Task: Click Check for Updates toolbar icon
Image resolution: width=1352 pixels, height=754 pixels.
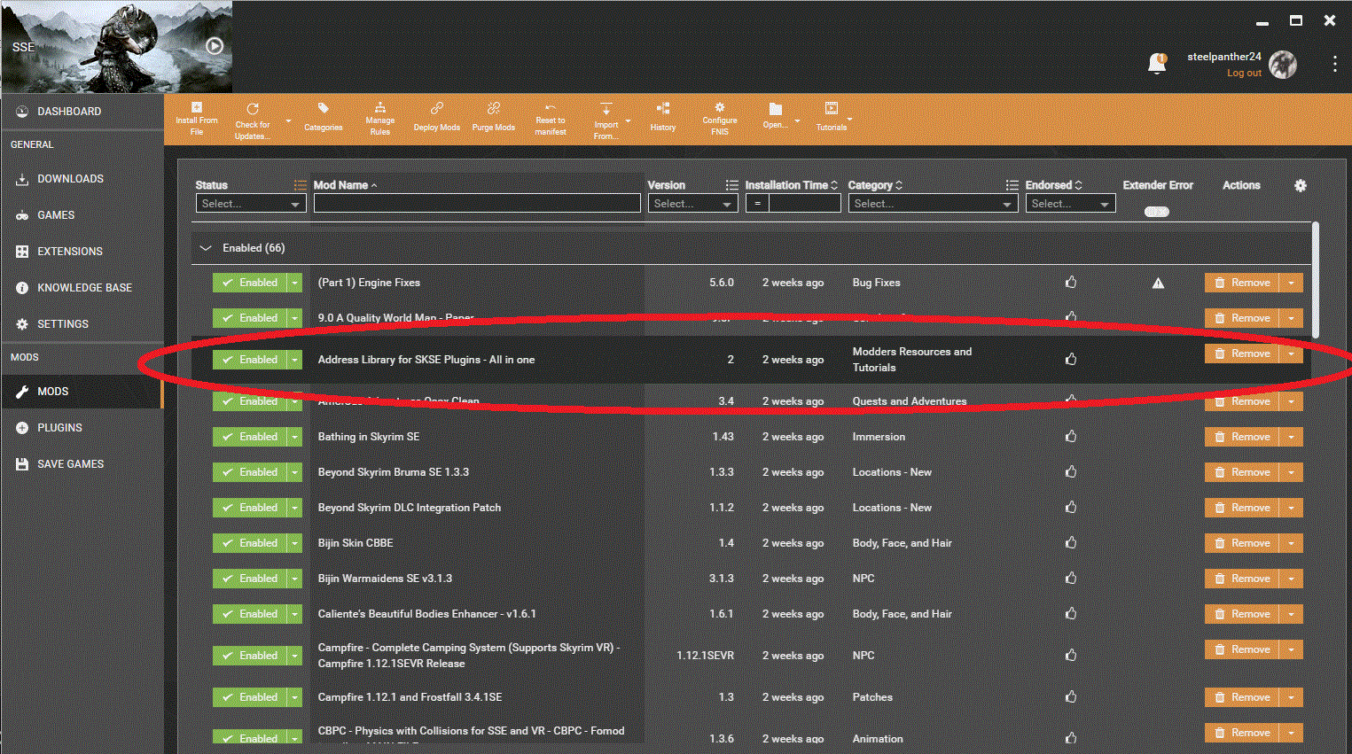Action: 253,120
